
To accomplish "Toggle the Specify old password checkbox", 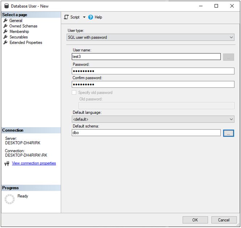I will coord(74,93).
